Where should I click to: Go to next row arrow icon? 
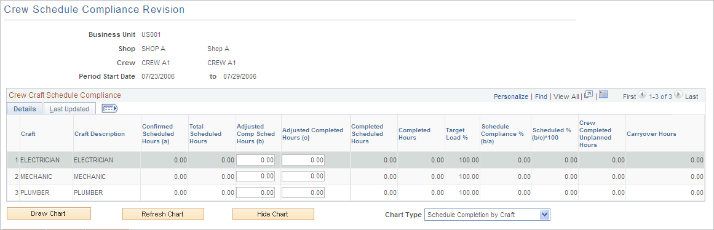point(678,95)
